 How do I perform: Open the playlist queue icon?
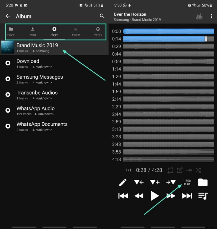point(203,196)
